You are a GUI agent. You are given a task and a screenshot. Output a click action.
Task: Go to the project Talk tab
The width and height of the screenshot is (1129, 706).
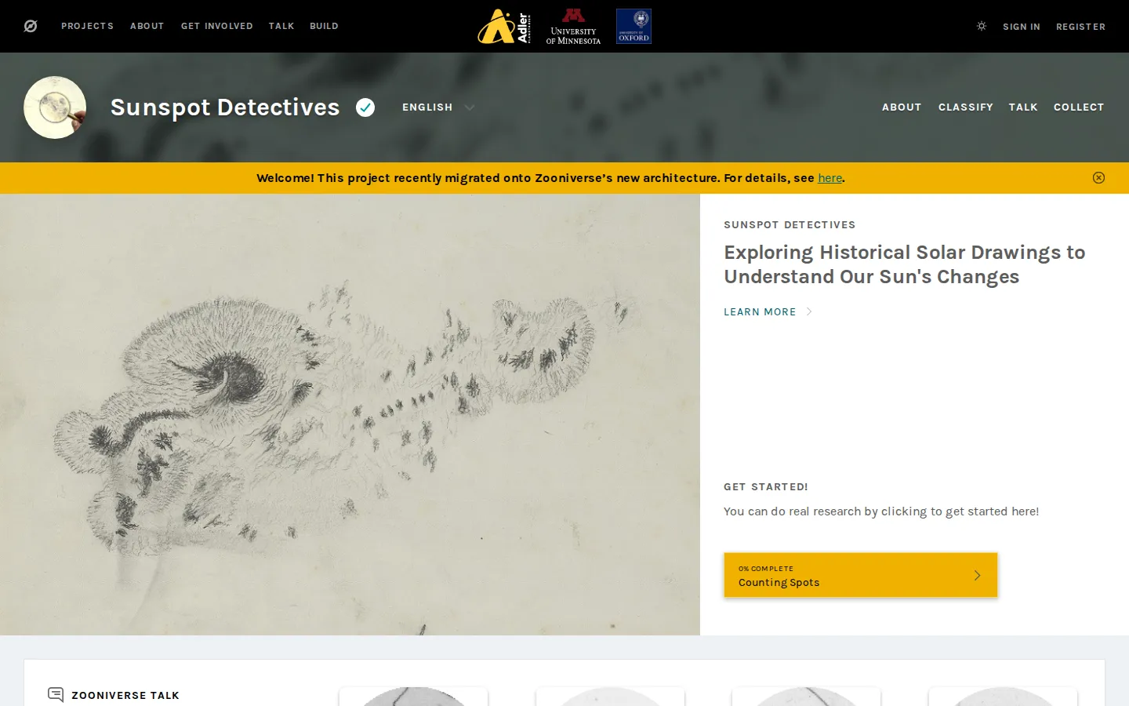click(1023, 107)
